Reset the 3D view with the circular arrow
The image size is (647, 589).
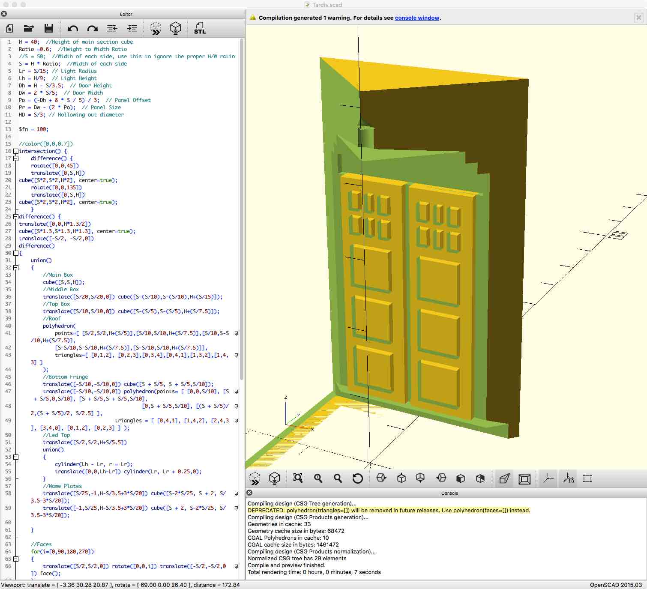[357, 478]
